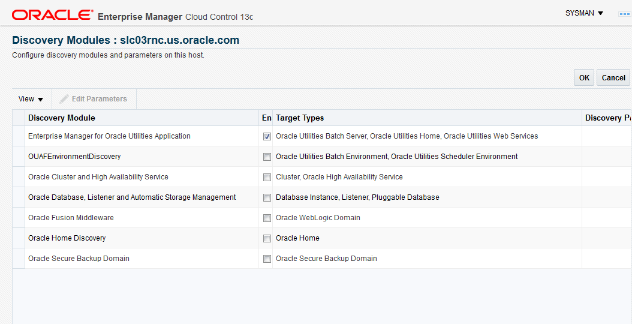Click the Cancel button
Screen dimensions: 632x324
click(x=613, y=77)
